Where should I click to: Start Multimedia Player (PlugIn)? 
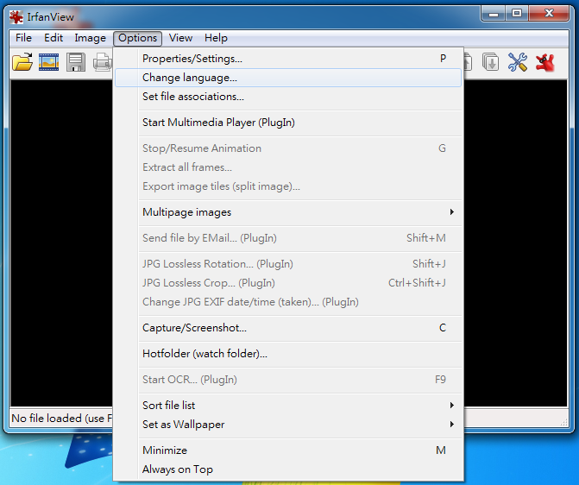(288, 123)
